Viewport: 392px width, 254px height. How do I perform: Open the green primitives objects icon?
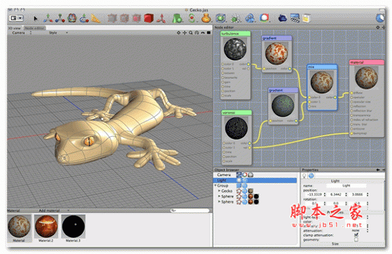click(x=177, y=18)
